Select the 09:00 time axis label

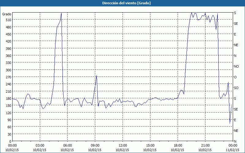(x=95, y=146)
